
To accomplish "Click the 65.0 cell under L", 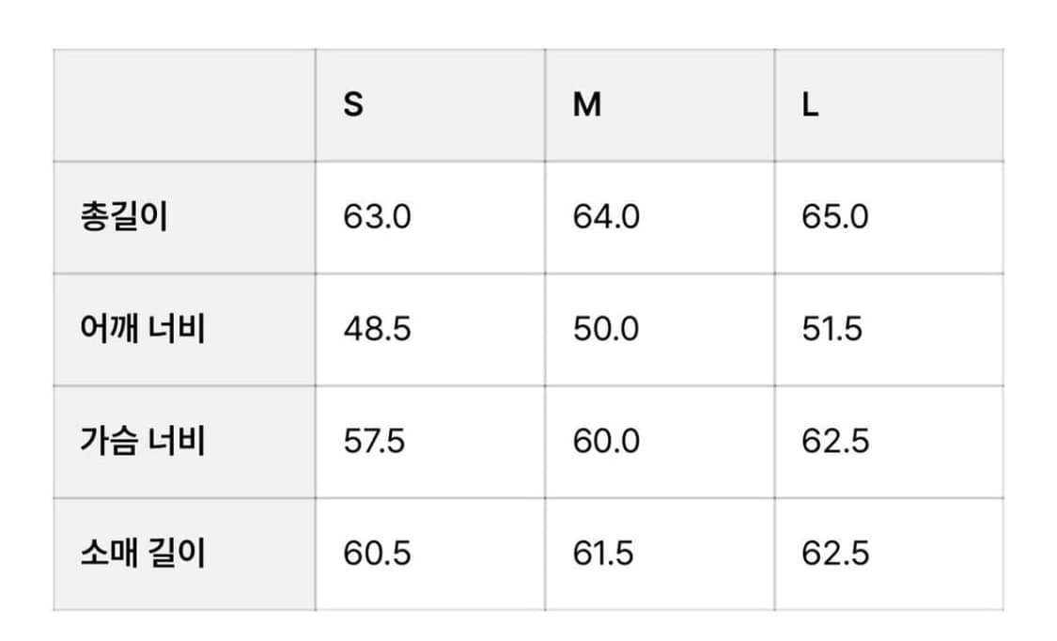I will 835,217.
